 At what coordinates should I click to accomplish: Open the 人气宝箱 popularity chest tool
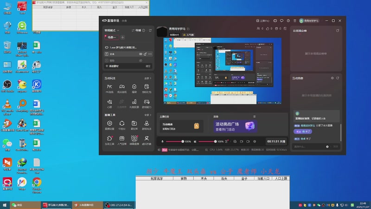point(122,140)
